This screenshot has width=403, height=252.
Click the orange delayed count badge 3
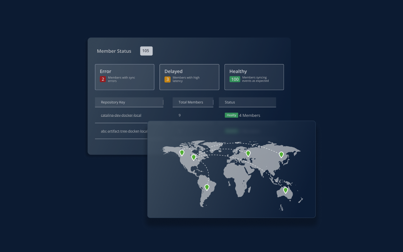pos(167,79)
